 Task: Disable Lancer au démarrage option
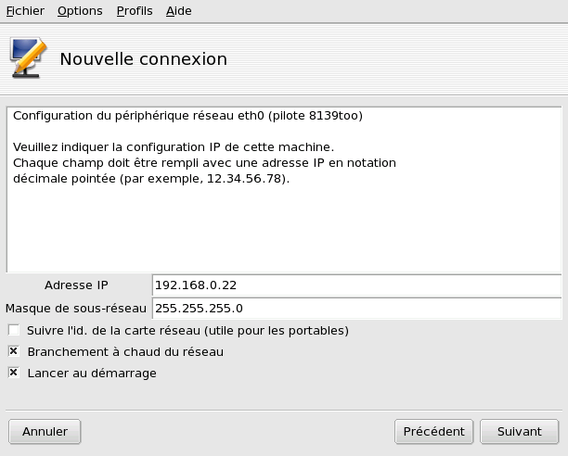[14, 374]
